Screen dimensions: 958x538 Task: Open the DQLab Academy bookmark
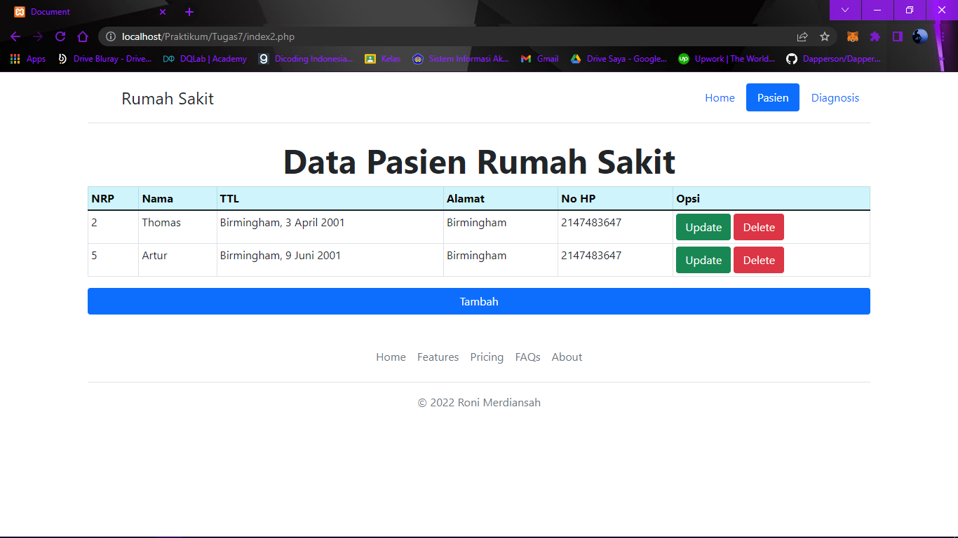(205, 59)
